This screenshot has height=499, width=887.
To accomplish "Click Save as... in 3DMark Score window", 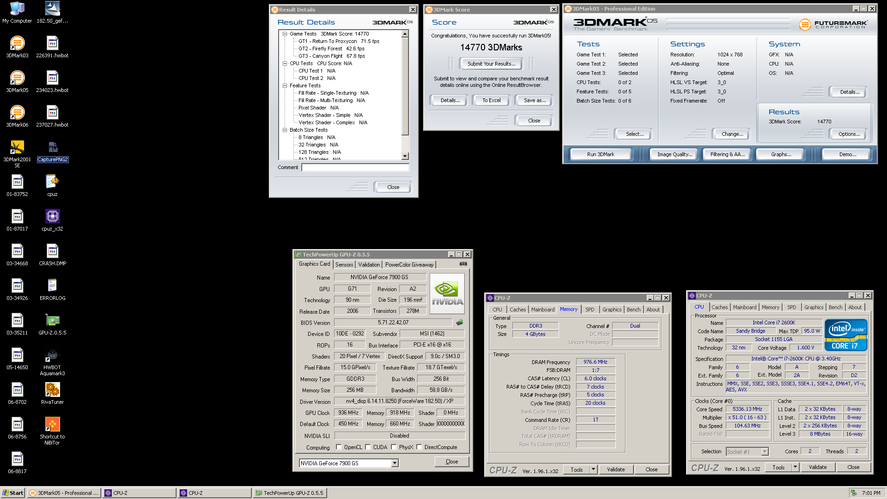I will [x=535, y=100].
